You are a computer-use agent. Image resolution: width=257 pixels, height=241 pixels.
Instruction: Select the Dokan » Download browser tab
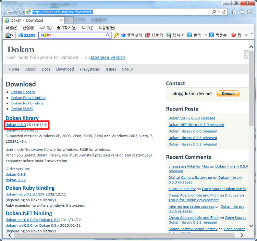[x=34, y=20]
